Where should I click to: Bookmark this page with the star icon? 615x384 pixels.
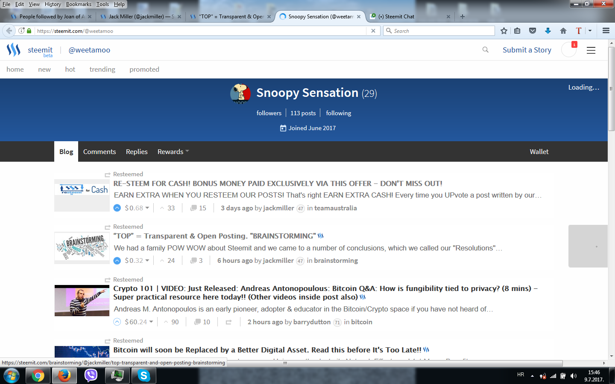click(504, 31)
